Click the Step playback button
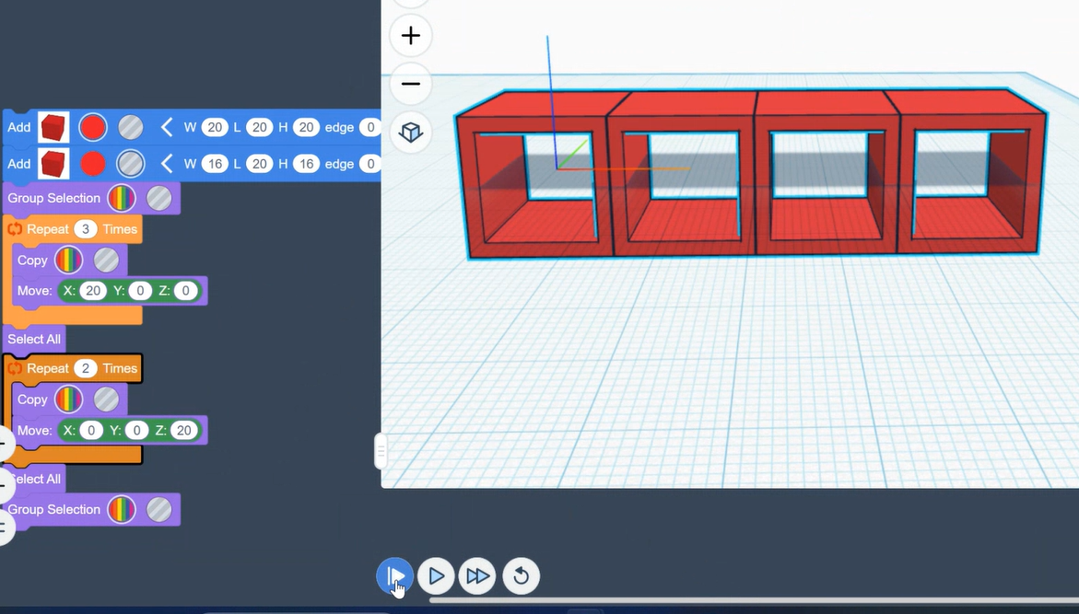 (394, 576)
